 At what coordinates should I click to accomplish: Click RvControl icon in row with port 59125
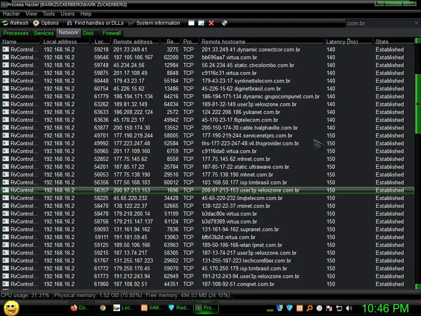6,245
